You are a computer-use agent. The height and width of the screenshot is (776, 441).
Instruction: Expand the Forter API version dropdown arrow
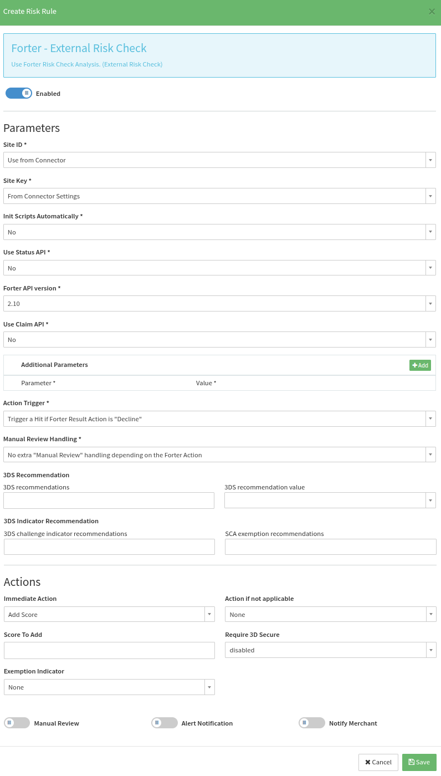[430, 304]
